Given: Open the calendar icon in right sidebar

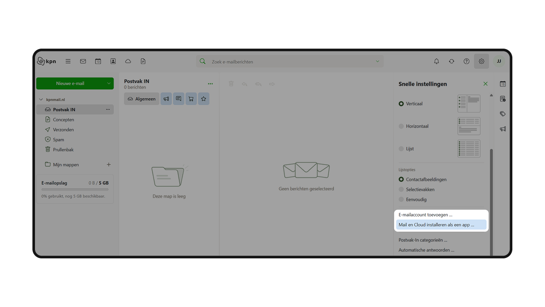Looking at the screenshot, I should pyautogui.click(x=503, y=84).
